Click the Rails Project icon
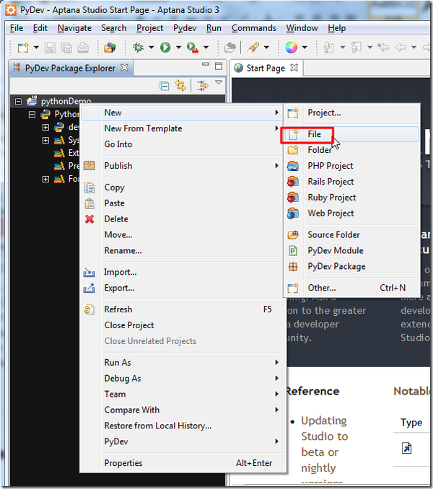433x489 pixels. 293,182
